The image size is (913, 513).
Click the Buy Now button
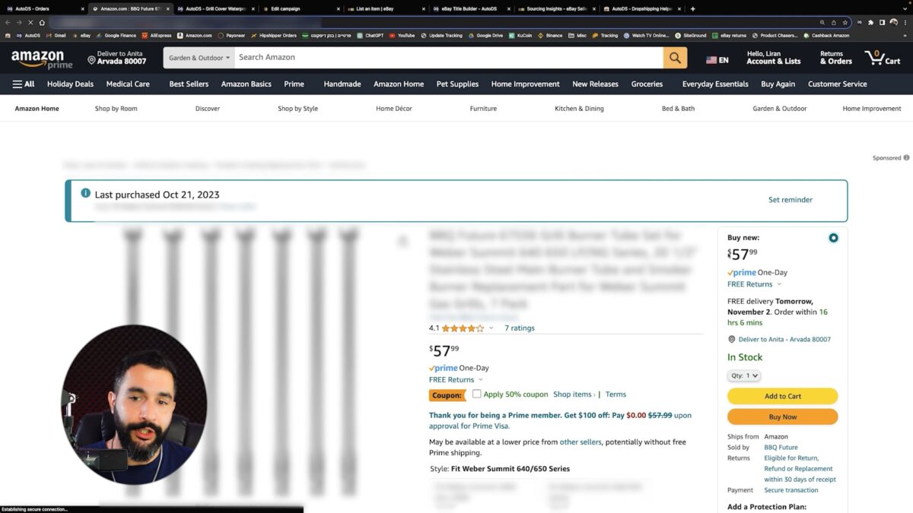click(782, 416)
